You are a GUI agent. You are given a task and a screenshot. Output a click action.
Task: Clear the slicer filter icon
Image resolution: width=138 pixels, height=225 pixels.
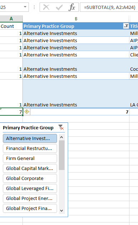point(61,127)
